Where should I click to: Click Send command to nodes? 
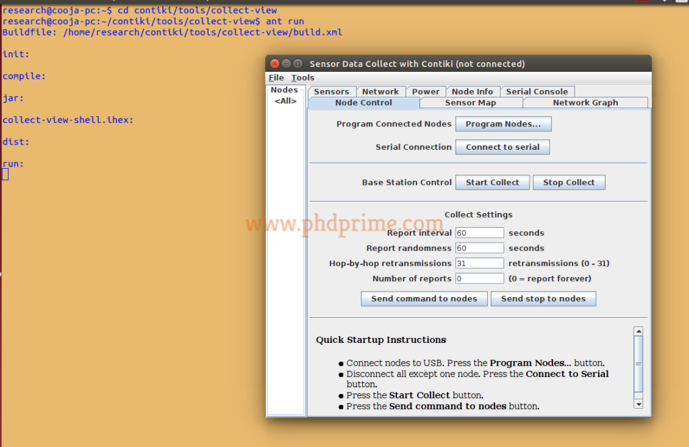tap(424, 298)
